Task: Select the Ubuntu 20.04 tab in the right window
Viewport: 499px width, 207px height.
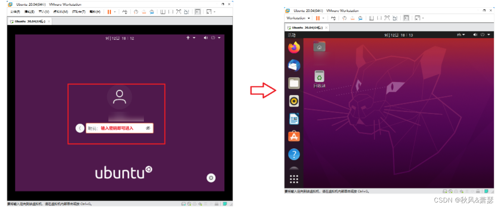Action: (307, 27)
